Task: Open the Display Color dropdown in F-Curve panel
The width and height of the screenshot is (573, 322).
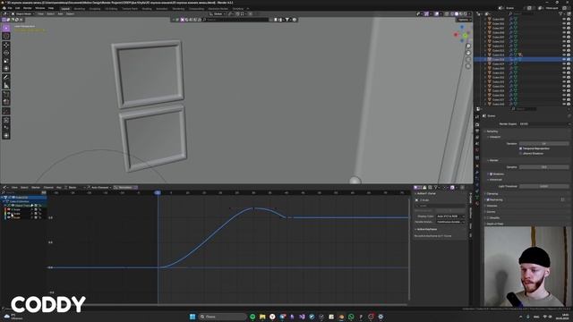Action: point(450,216)
